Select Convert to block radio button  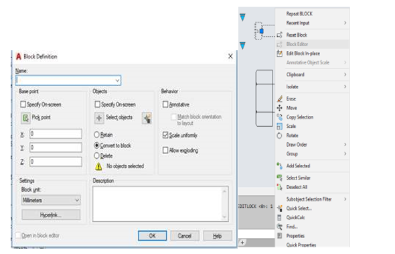tap(96, 145)
